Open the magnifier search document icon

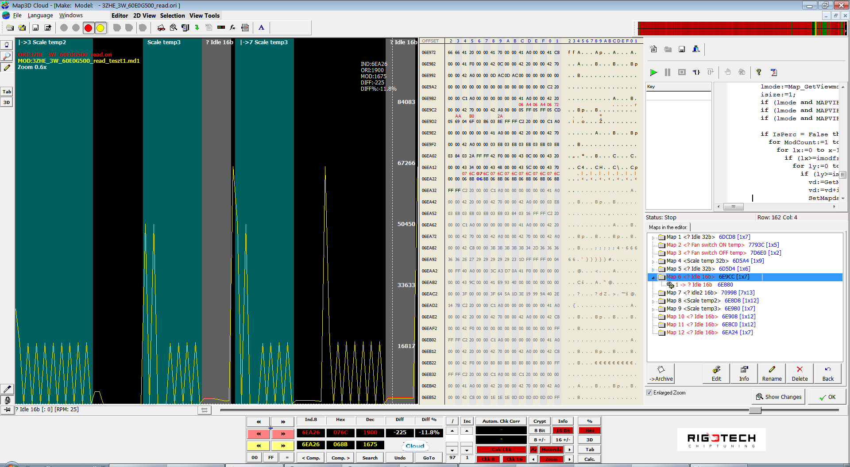point(174,28)
